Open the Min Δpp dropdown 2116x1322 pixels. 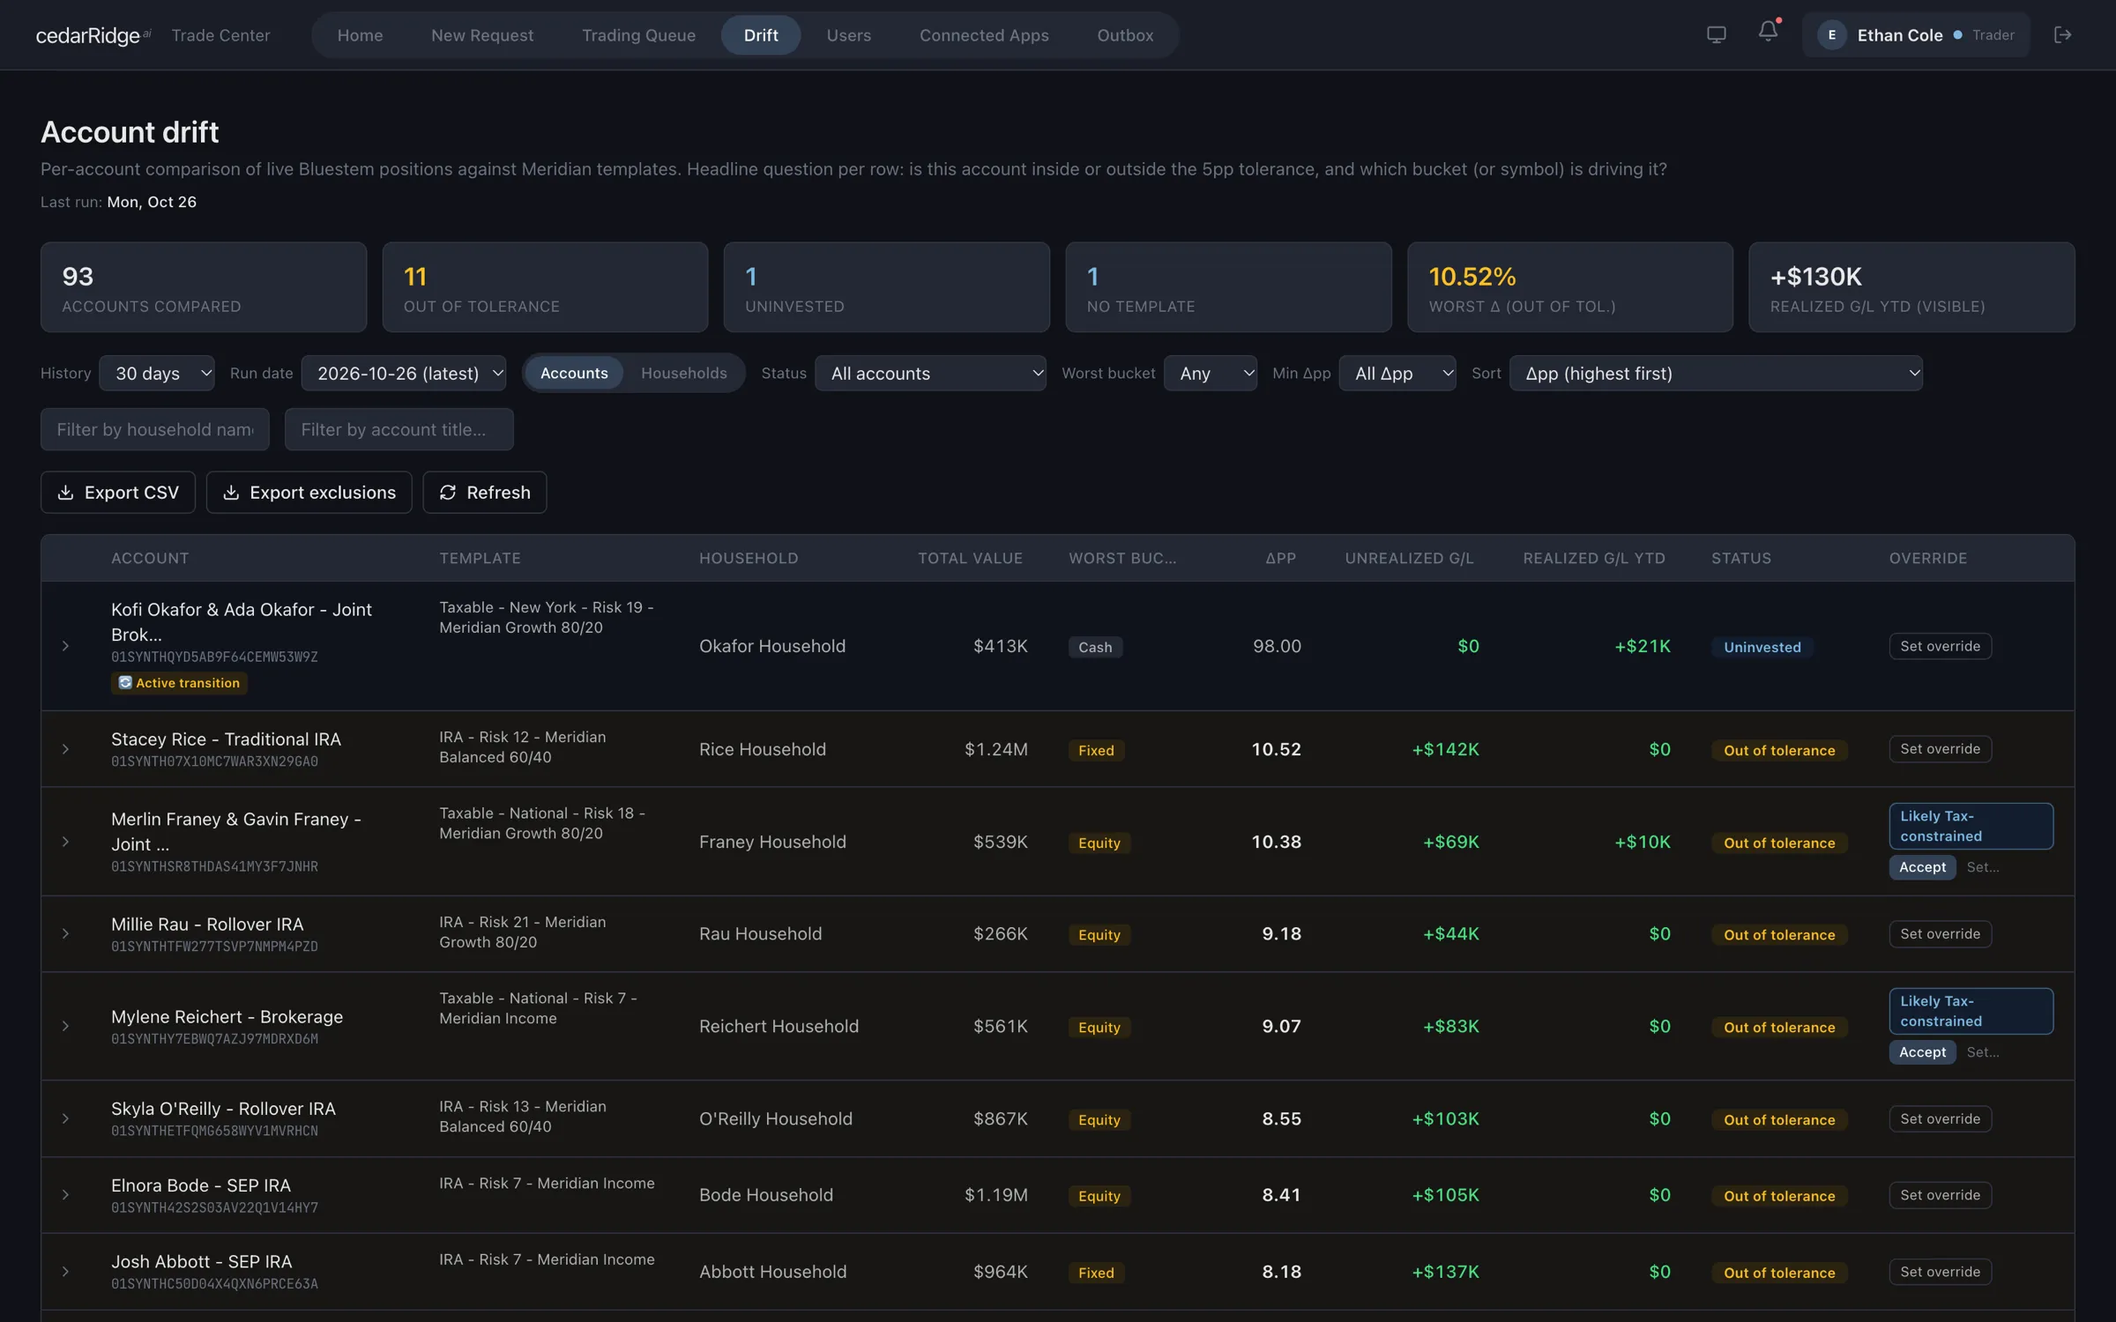(x=1397, y=373)
